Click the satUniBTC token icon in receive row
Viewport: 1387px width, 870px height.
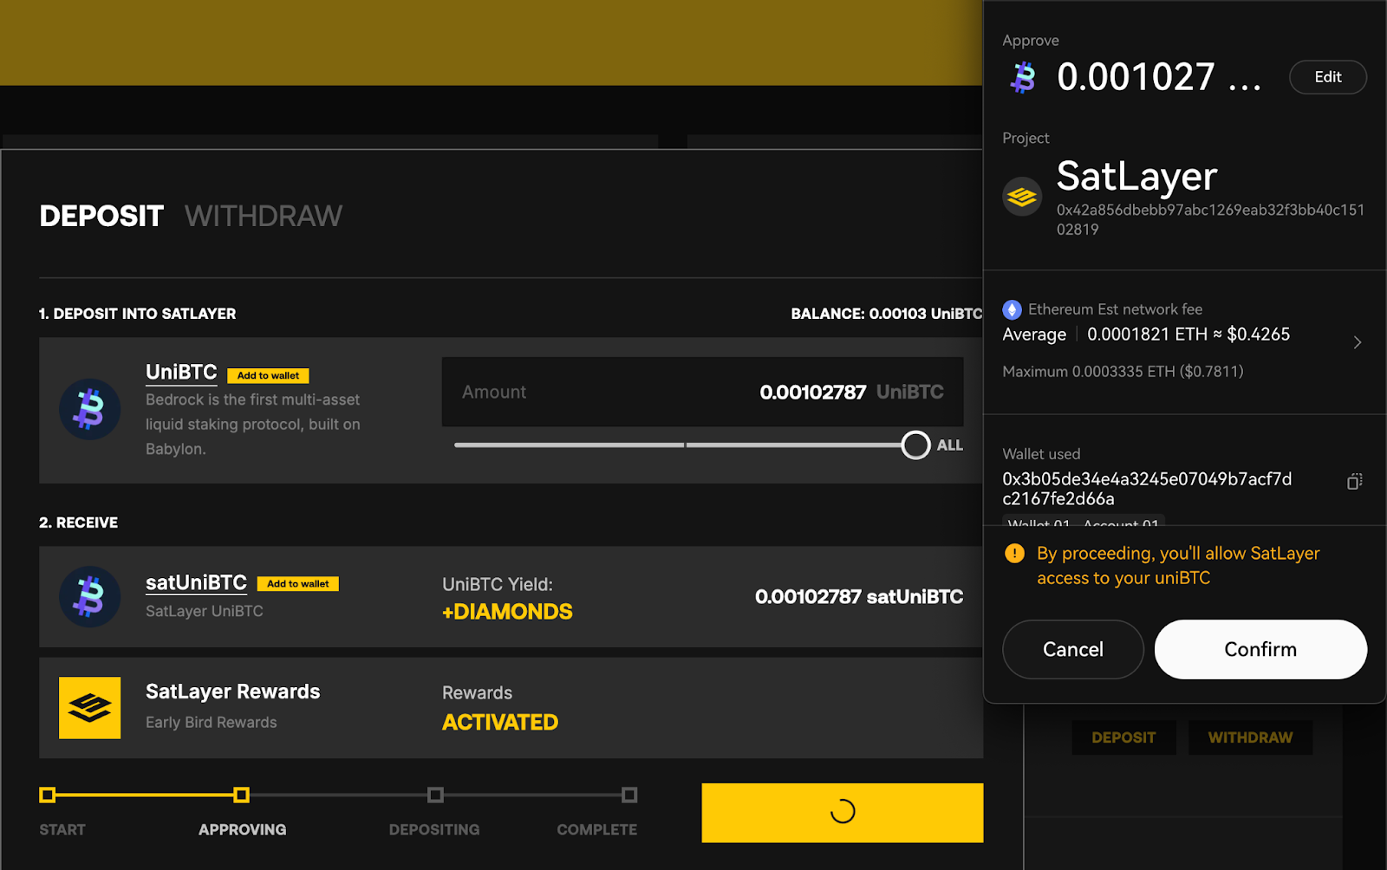[x=89, y=597]
